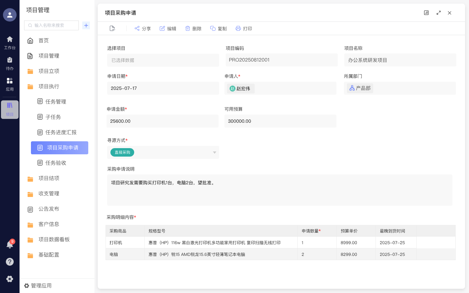Click the notification bell with badge 9
Screen dimensions: 469x293
(x=10, y=244)
